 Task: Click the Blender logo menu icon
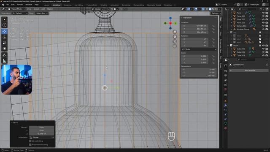pos(3,5)
